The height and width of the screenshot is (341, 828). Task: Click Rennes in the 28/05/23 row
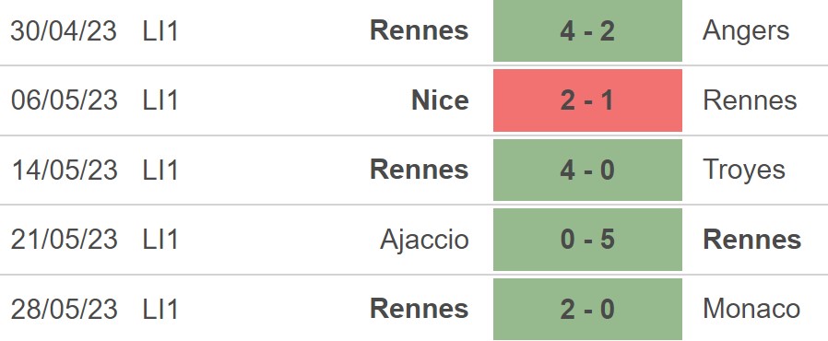(420, 310)
